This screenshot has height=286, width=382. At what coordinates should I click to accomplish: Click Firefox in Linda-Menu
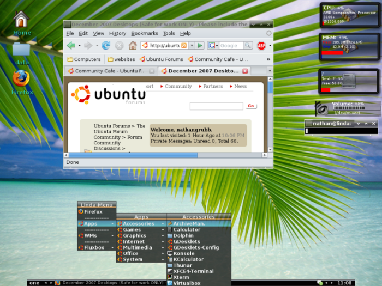pos(97,211)
